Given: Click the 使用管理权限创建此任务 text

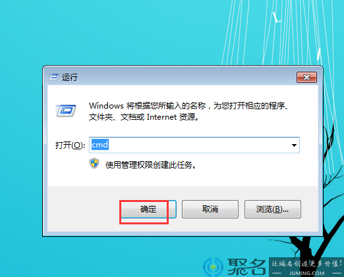Looking at the screenshot, I should point(151,165).
